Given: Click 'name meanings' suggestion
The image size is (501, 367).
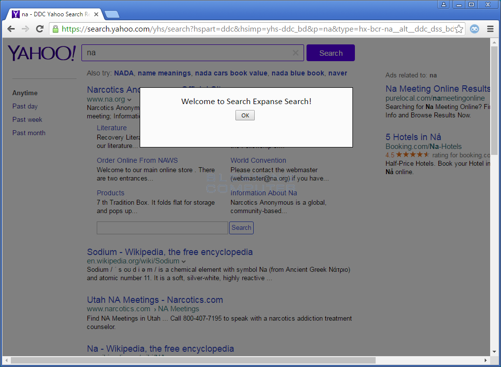Looking at the screenshot, I should 164,73.
